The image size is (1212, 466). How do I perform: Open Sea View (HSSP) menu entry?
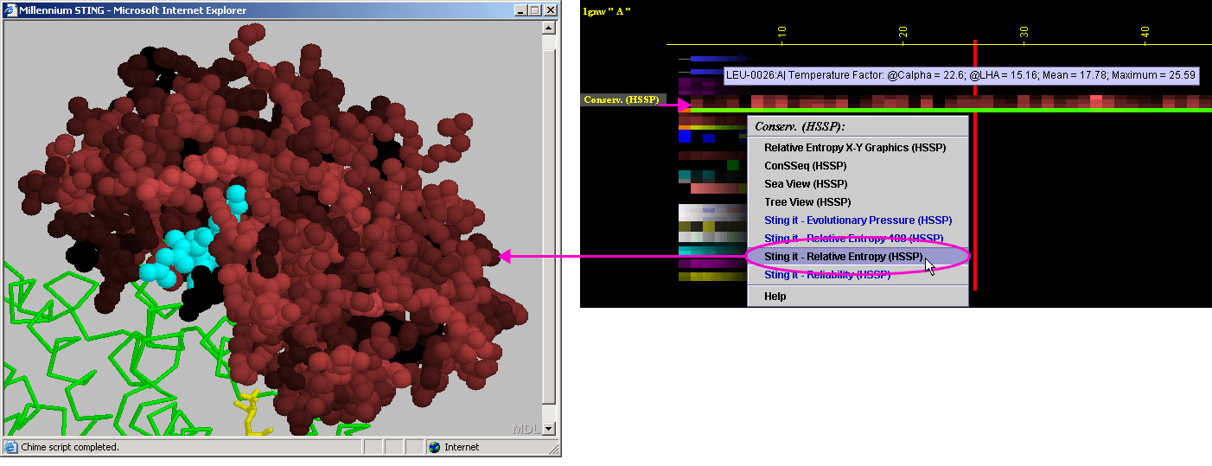tap(805, 184)
